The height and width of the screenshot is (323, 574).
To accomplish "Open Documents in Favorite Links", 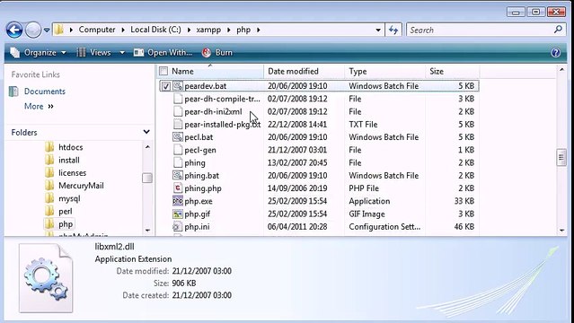I will [x=45, y=92].
